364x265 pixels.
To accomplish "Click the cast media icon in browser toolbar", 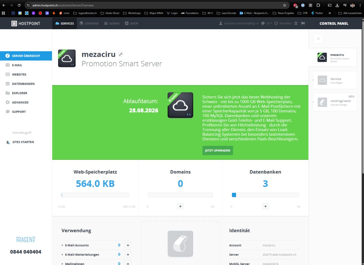I will 330,5.
